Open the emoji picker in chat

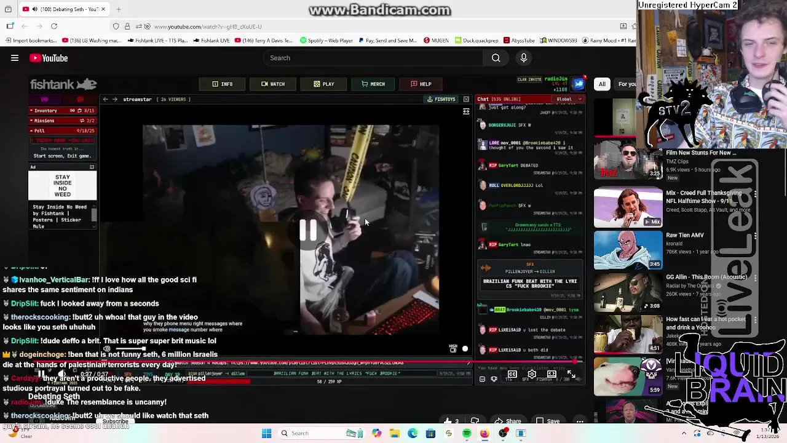pyautogui.click(x=483, y=379)
